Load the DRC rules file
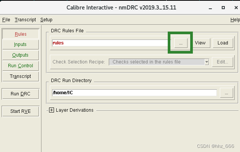240x152 pixels. [x=223, y=43]
